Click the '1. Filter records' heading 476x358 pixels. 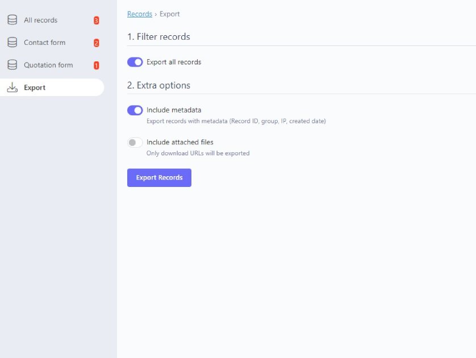tap(159, 37)
